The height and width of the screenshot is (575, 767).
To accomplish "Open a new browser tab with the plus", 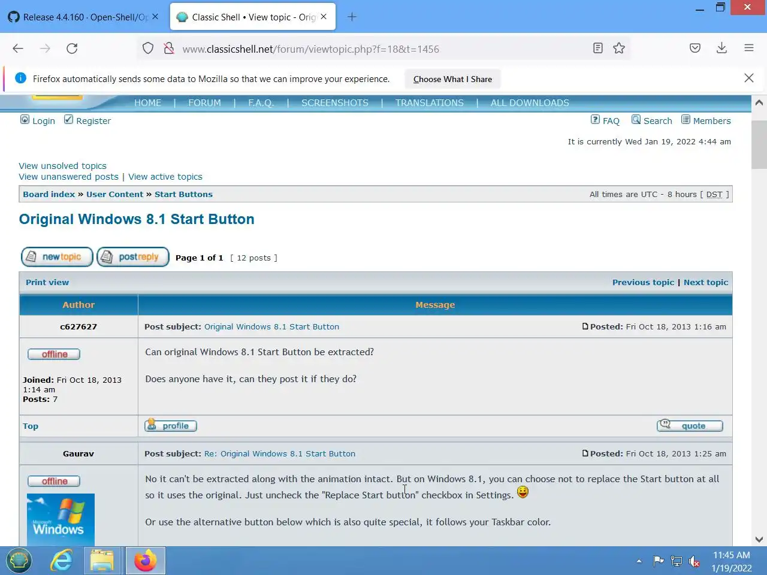I will (x=352, y=17).
